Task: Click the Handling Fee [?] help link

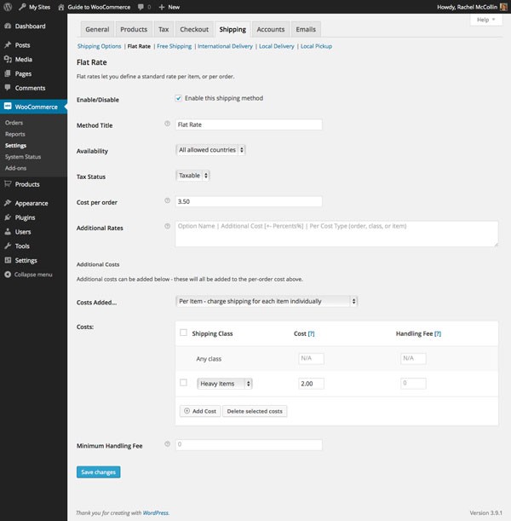Action: click(x=438, y=333)
